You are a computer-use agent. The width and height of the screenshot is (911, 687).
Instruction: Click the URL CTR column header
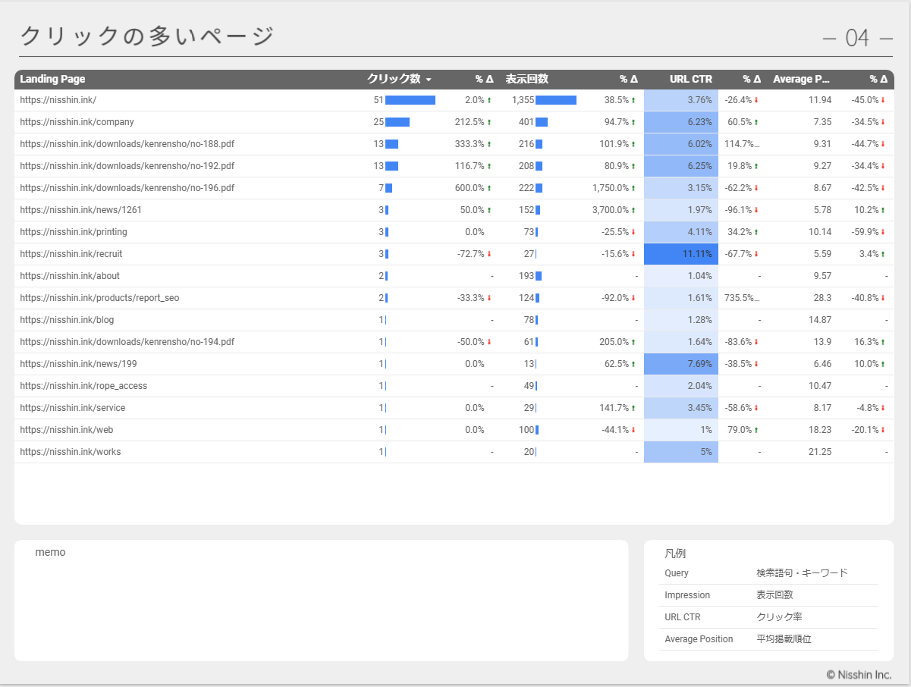pyautogui.click(x=690, y=79)
